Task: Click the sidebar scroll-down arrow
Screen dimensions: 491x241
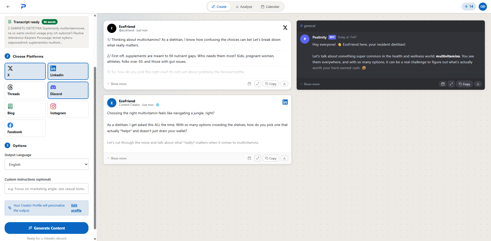Action: [95, 239]
